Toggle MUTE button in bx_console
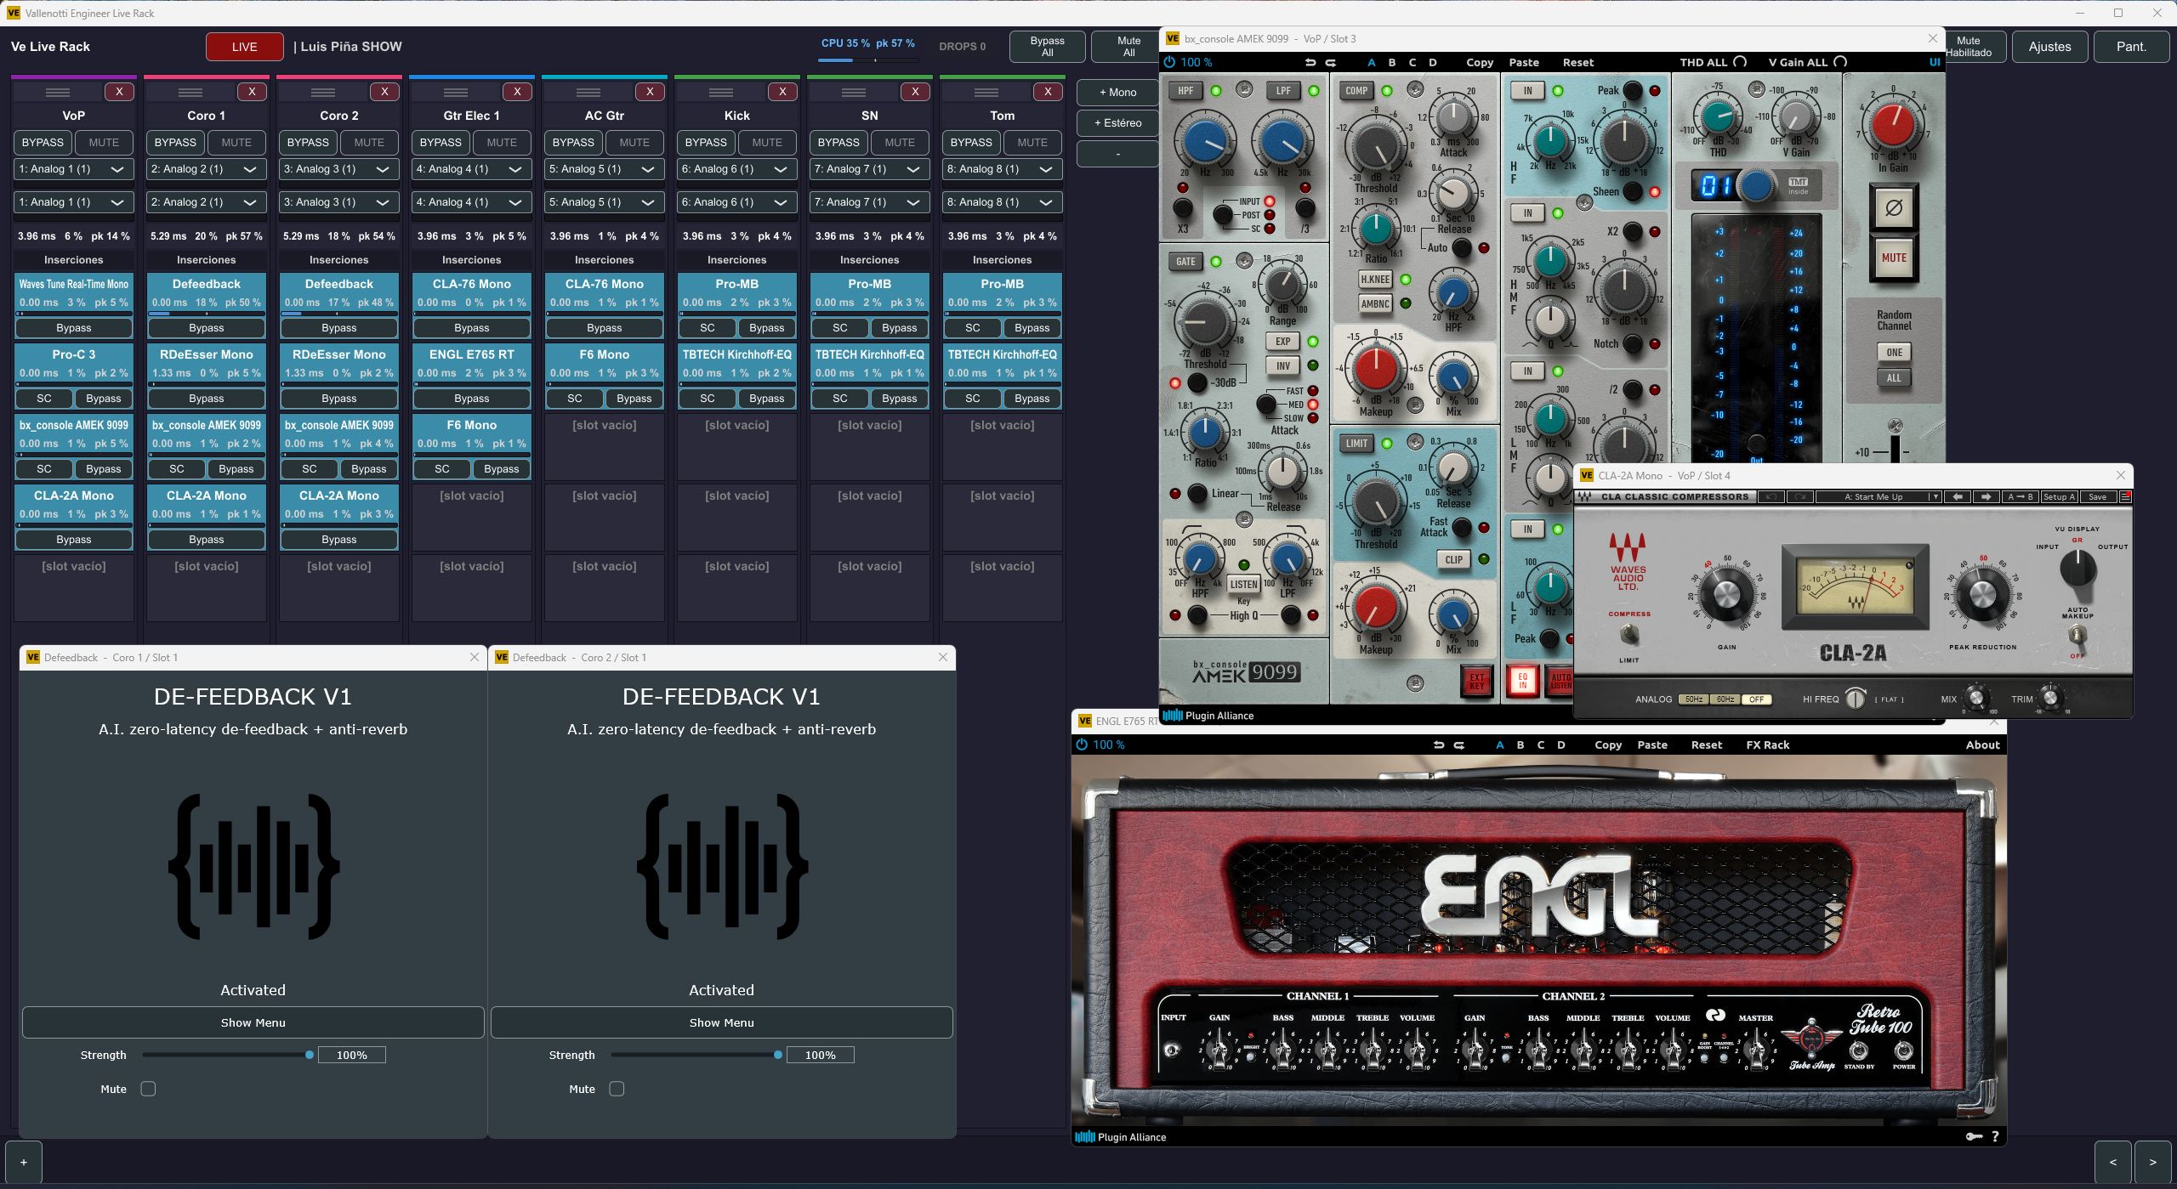Viewport: 2177px width, 1189px height. coord(1893,258)
